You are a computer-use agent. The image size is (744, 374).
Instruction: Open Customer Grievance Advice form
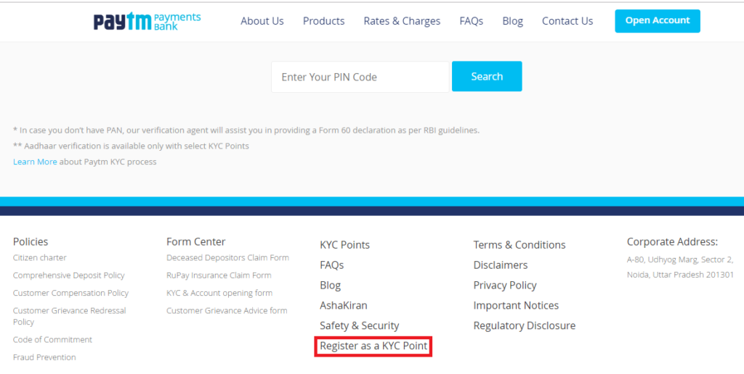227,310
